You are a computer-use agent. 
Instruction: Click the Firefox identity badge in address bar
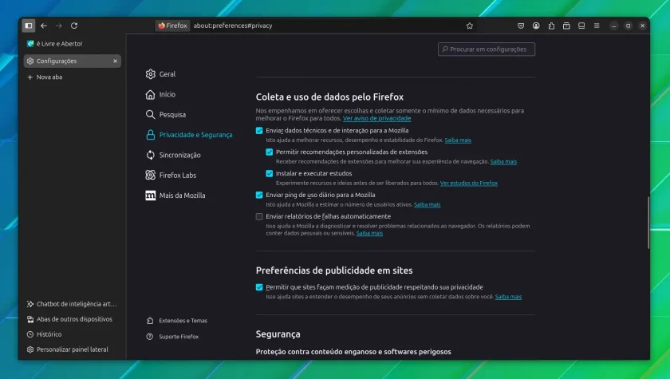click(x=172, y=26)
